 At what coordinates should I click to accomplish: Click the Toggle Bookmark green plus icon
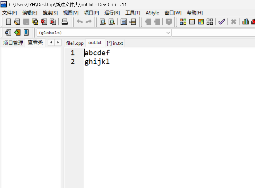point(17,33)
